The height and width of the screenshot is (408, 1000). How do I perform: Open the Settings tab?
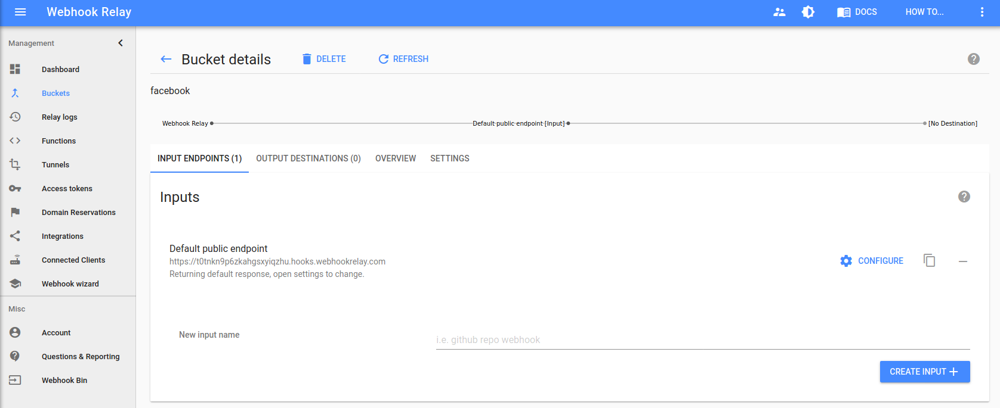click(x=450, y=158)
